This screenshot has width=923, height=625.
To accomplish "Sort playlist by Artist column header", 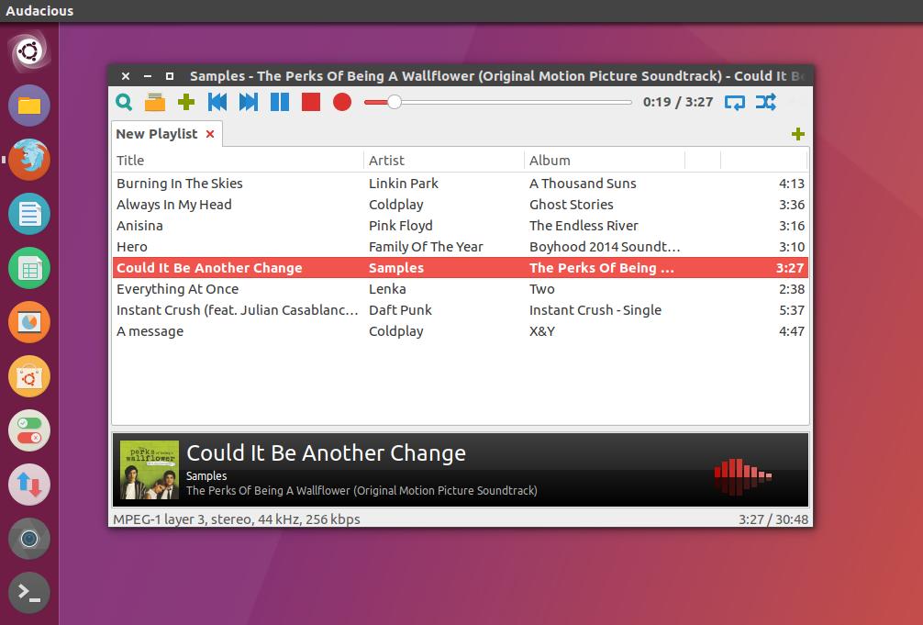I will click(x=386, y=161).
